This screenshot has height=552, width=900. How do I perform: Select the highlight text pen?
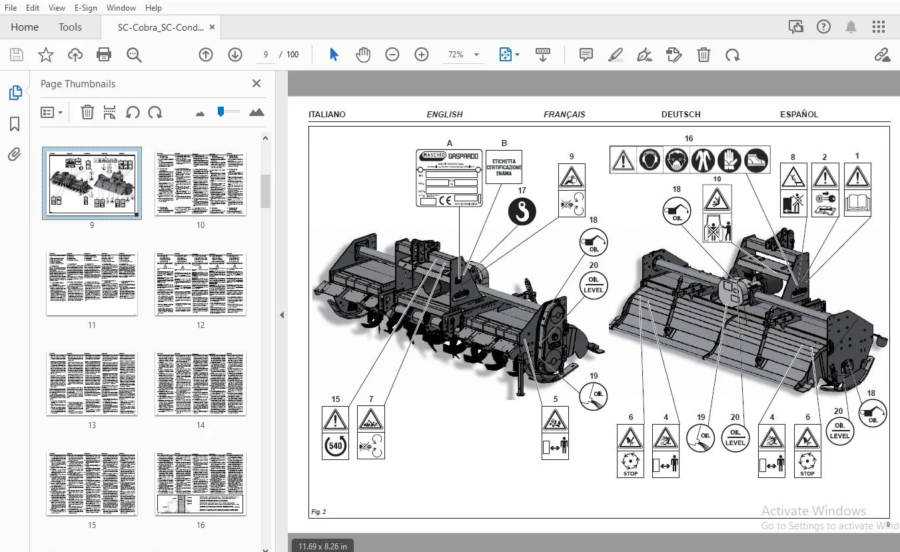(616, 55)
